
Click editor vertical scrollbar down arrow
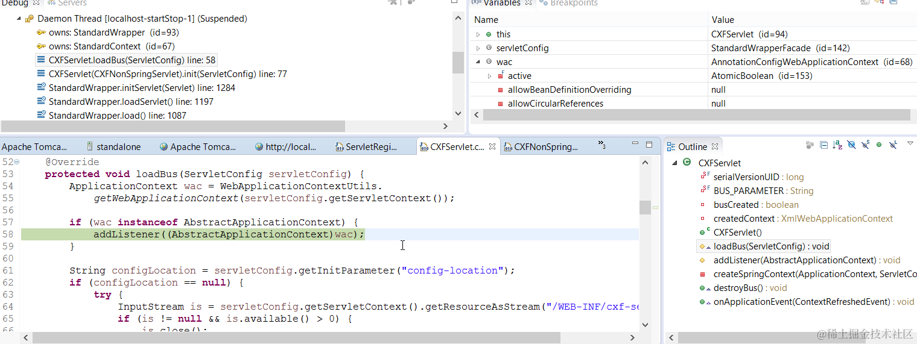click(x=645, y=325)
